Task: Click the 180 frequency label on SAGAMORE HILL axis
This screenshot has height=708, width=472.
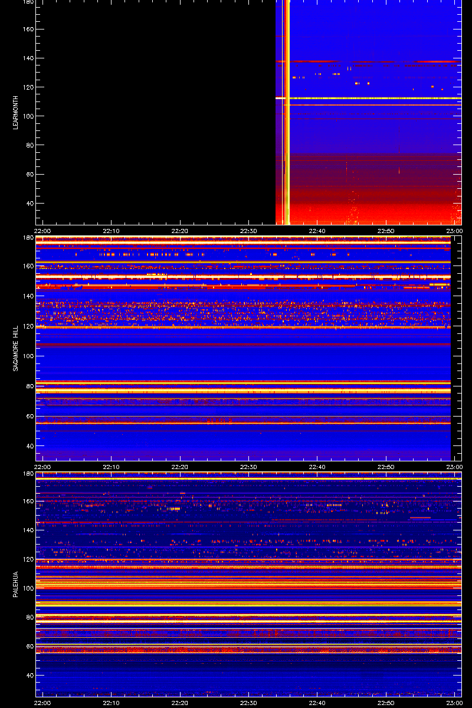Action: 29,238
